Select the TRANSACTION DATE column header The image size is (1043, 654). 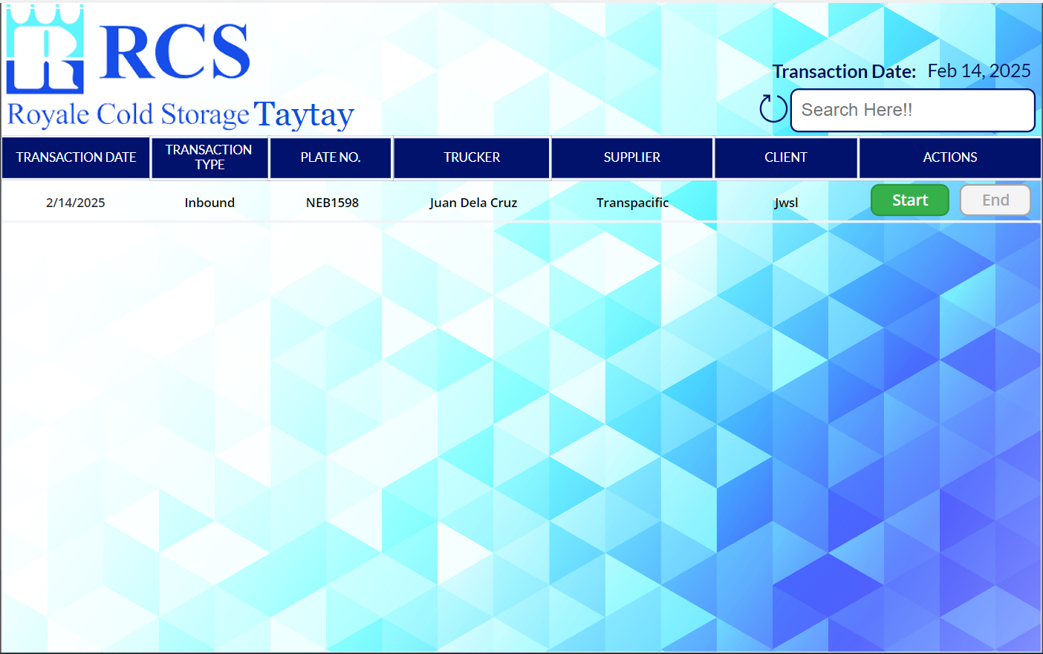point(76,157)
